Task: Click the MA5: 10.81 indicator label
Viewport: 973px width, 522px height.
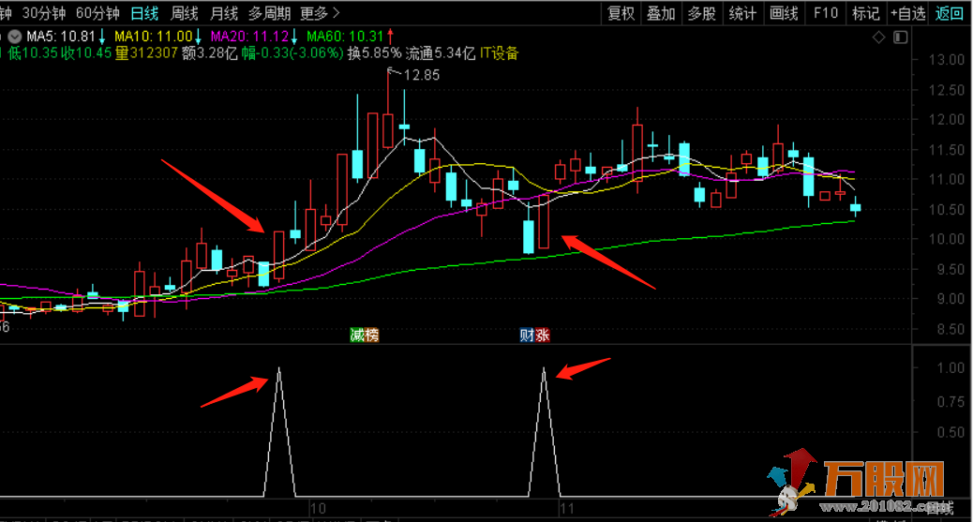Action: [62, 37]
